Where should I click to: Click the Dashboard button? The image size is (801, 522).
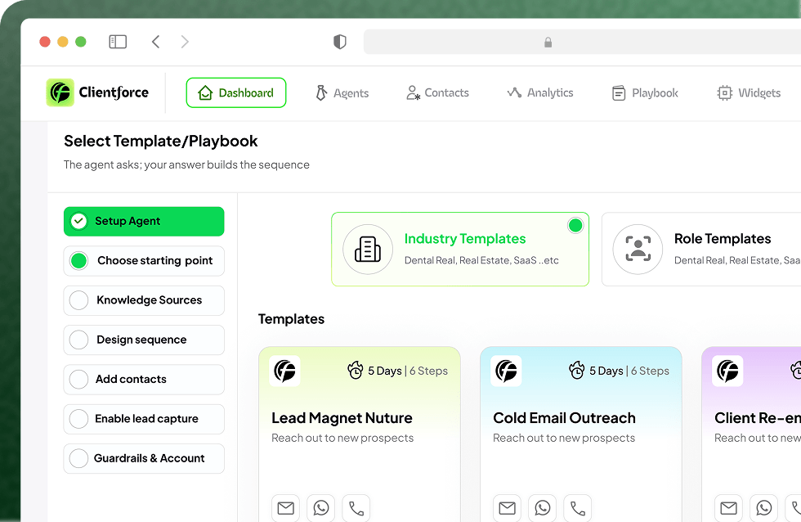click(236, 93)
